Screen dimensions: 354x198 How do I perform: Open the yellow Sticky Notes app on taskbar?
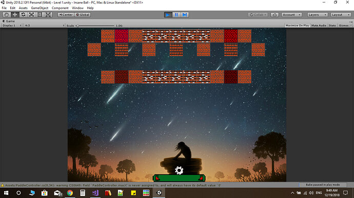pyautogui.click(x=133, y=193)
